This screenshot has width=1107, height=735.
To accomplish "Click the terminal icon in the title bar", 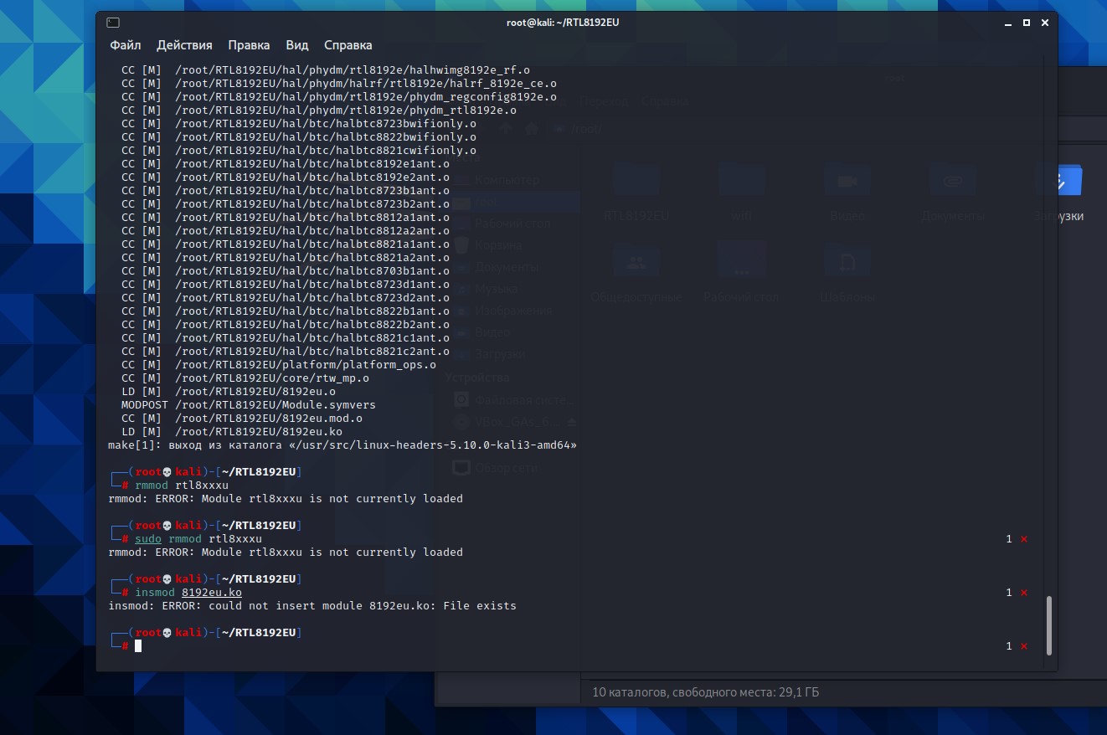I will point(113,23).
